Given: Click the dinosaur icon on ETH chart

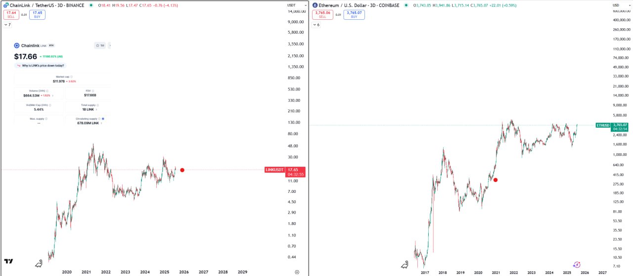Looking at the screenshot, I should [x=405, y=265].
